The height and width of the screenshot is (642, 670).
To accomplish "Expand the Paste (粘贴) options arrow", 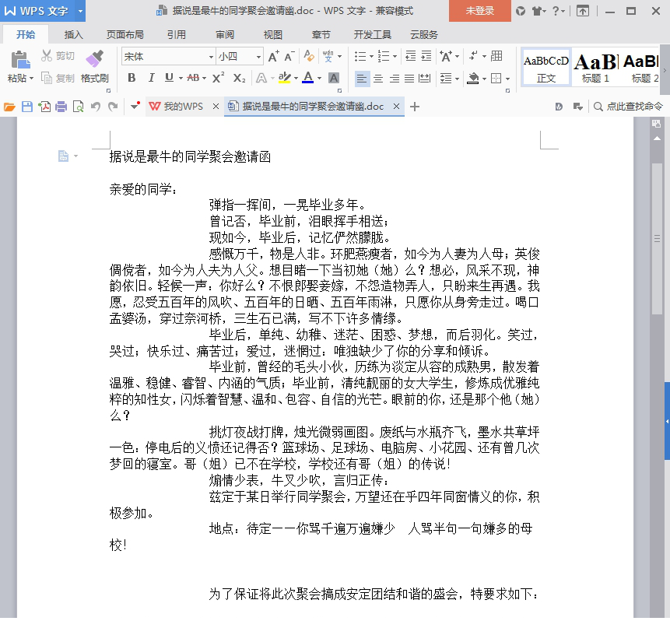I will click(x=31, y=79).
